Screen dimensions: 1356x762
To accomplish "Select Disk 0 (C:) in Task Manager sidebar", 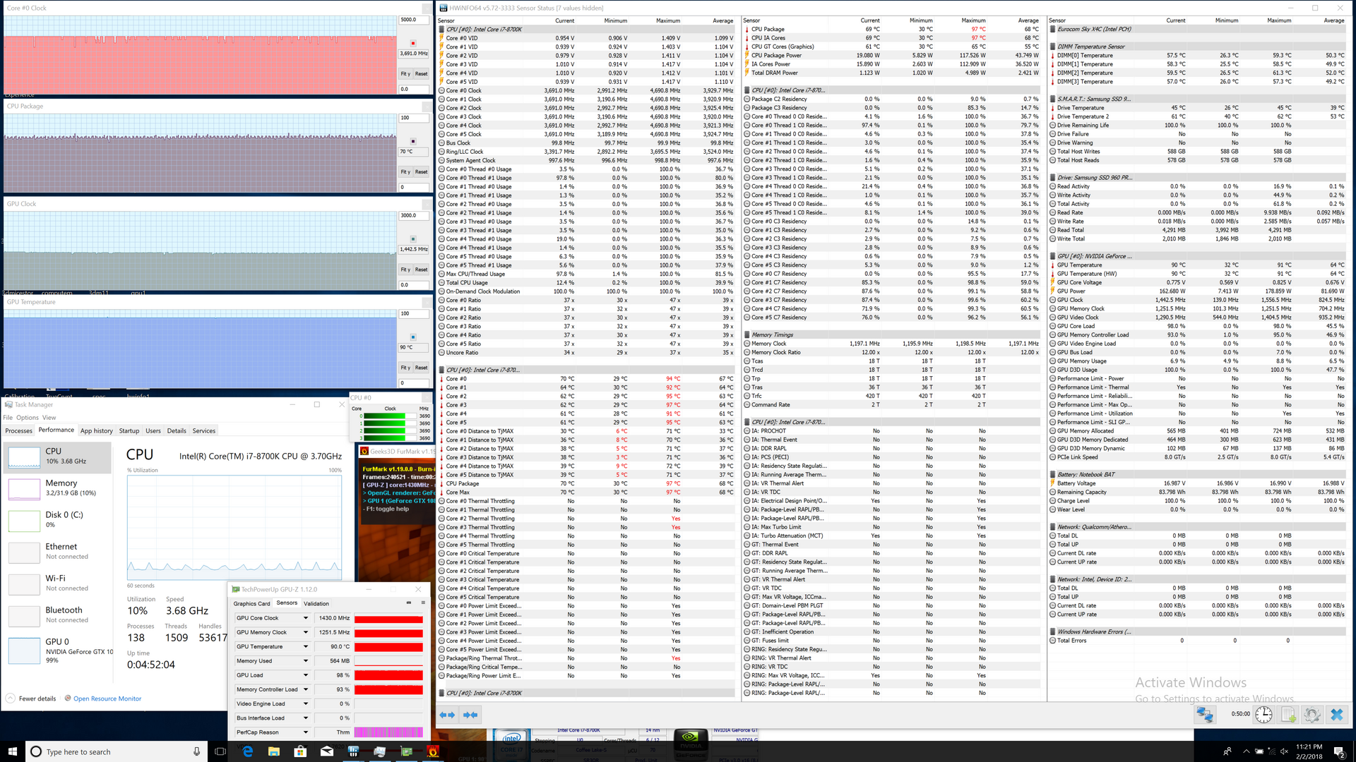I will 58,520.
